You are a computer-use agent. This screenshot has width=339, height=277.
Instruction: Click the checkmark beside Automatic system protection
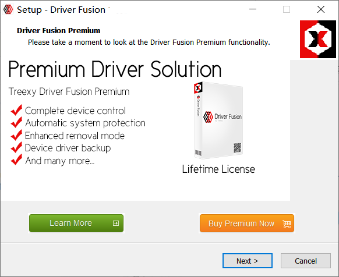16,122
